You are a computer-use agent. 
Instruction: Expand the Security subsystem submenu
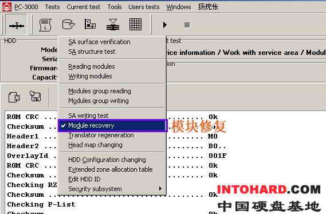tap(112, 189)
